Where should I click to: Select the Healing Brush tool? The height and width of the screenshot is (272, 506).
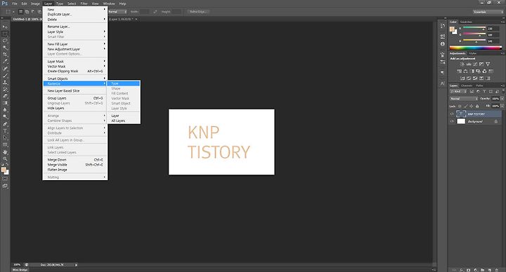(x=5, y=69)
